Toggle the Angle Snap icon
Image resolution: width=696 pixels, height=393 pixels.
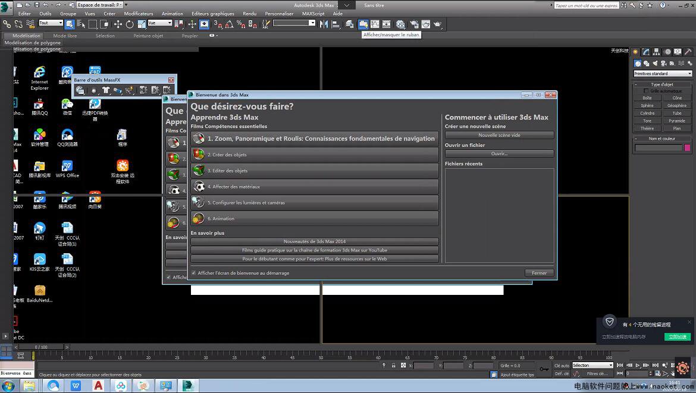click(x=230, y=24)
